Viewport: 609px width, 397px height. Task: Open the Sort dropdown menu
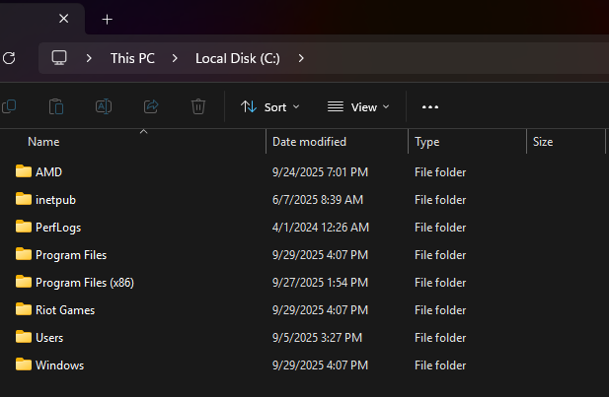(x=269, y=106)
